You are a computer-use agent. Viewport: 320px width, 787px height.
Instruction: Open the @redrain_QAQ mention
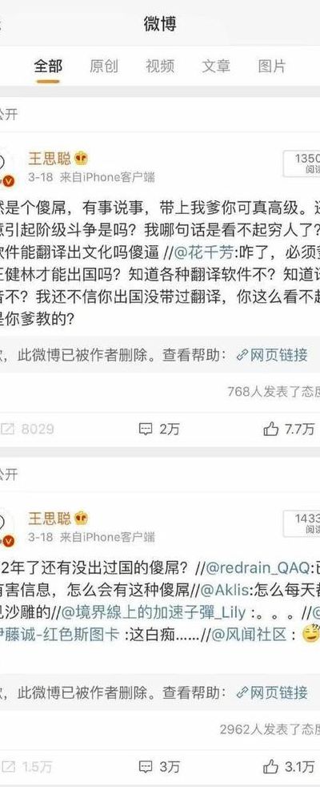click(x=258, y=569)
